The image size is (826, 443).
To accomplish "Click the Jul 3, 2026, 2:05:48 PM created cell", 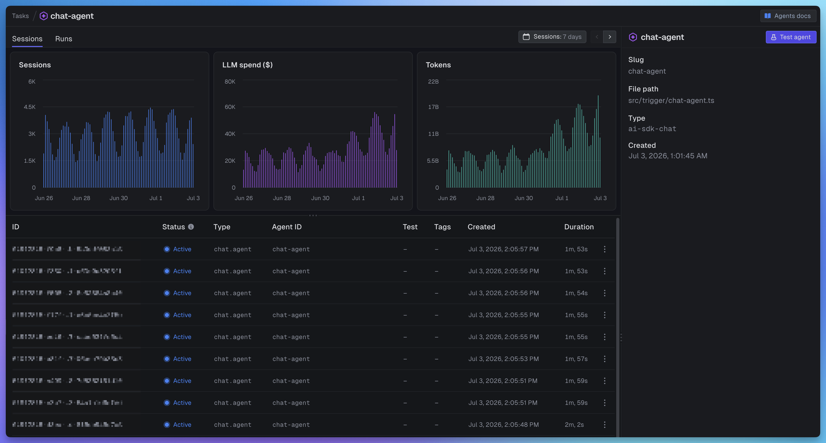I will 503,425.
